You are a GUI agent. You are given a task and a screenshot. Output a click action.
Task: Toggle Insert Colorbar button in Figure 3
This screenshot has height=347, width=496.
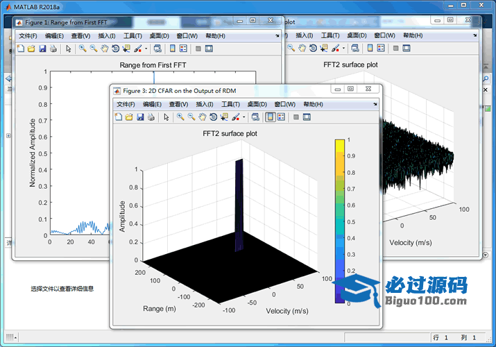270,117
